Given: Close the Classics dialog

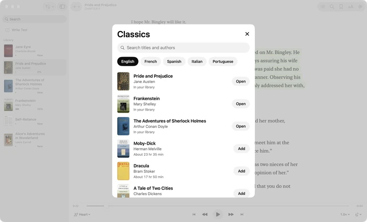Looking at the screenshot, I should tap(247, 34).
